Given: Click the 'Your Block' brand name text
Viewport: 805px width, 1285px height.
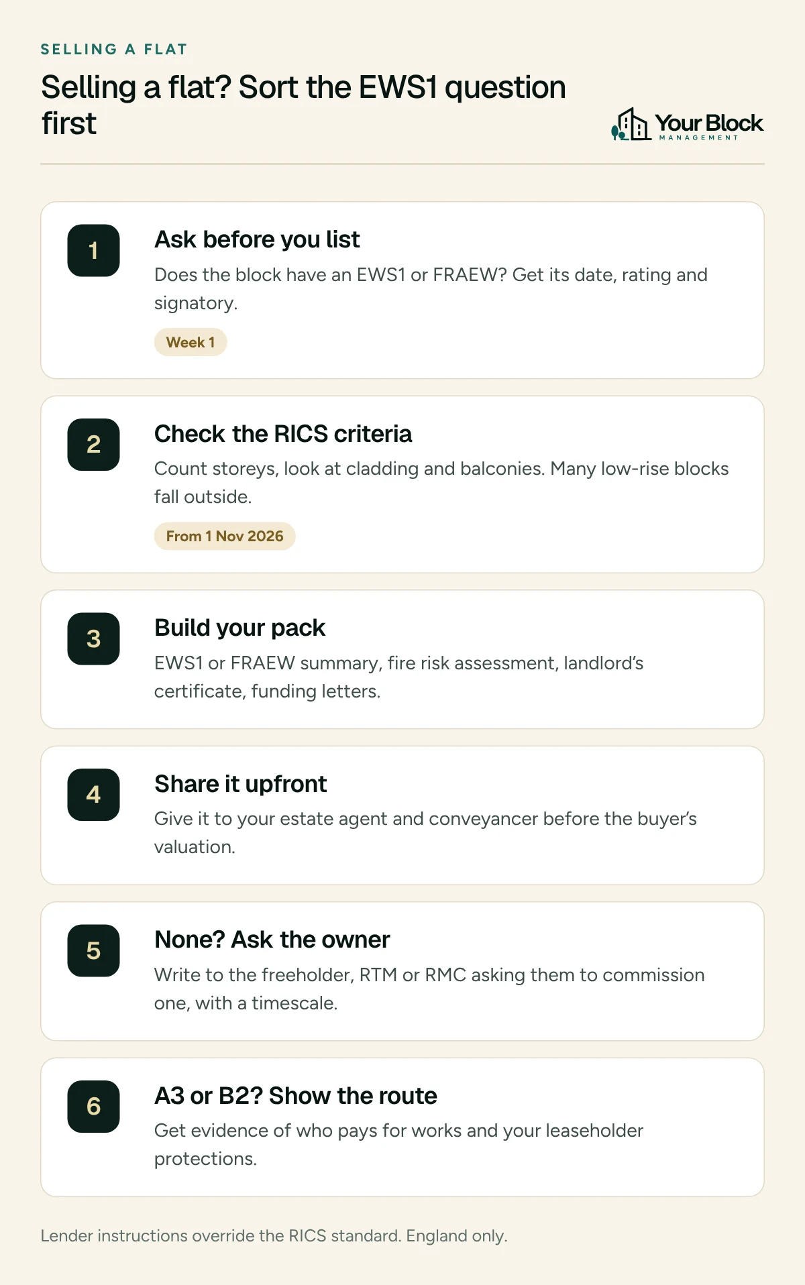Looking at the screenshot, I should (x=709, y=123).
